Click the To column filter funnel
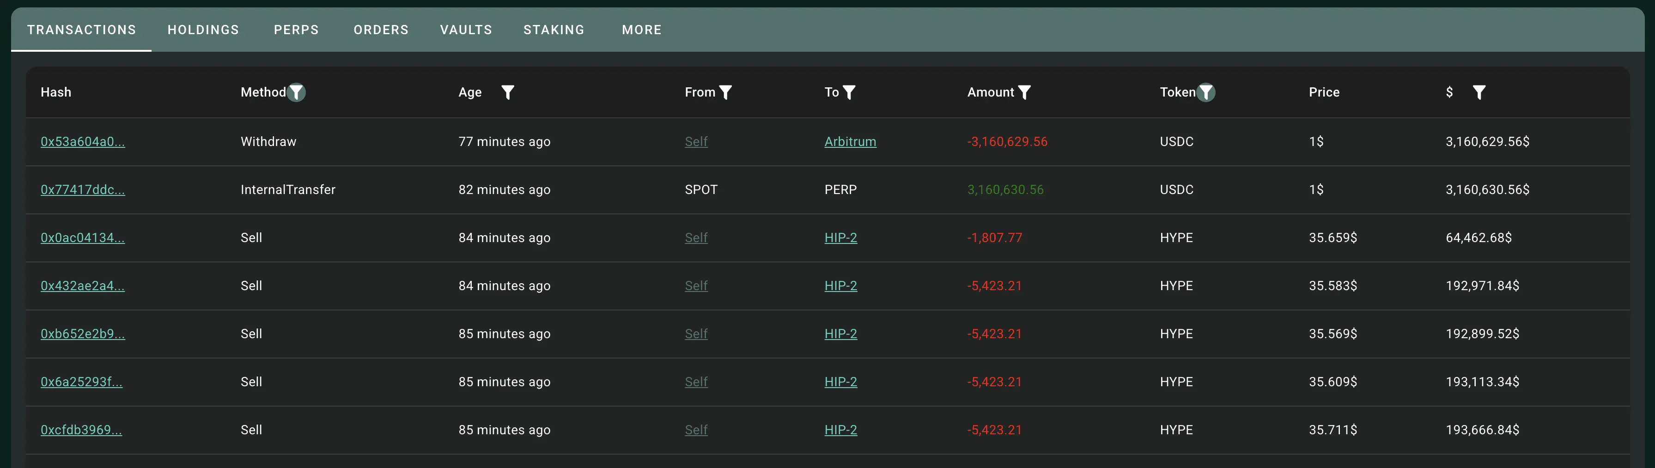The width and height of the screenshot is (1655, 468). tap(849, 92)
